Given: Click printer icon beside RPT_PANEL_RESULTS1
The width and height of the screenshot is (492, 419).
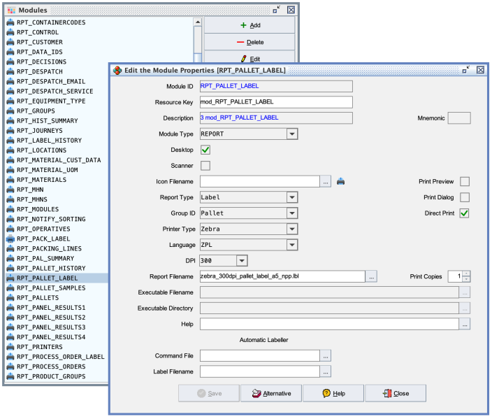Looking at the screenshot, I should [10, 308].
